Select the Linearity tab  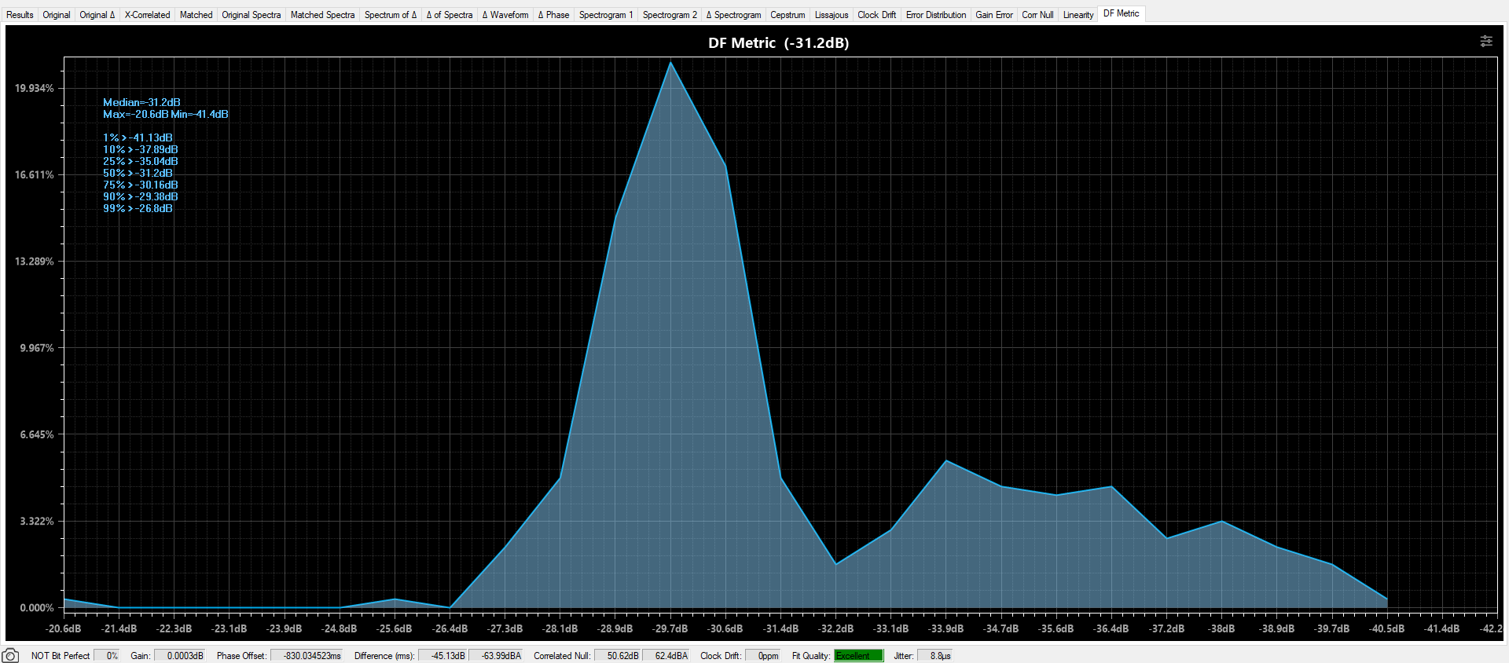pyautogui.click(x=1078, y=15)
